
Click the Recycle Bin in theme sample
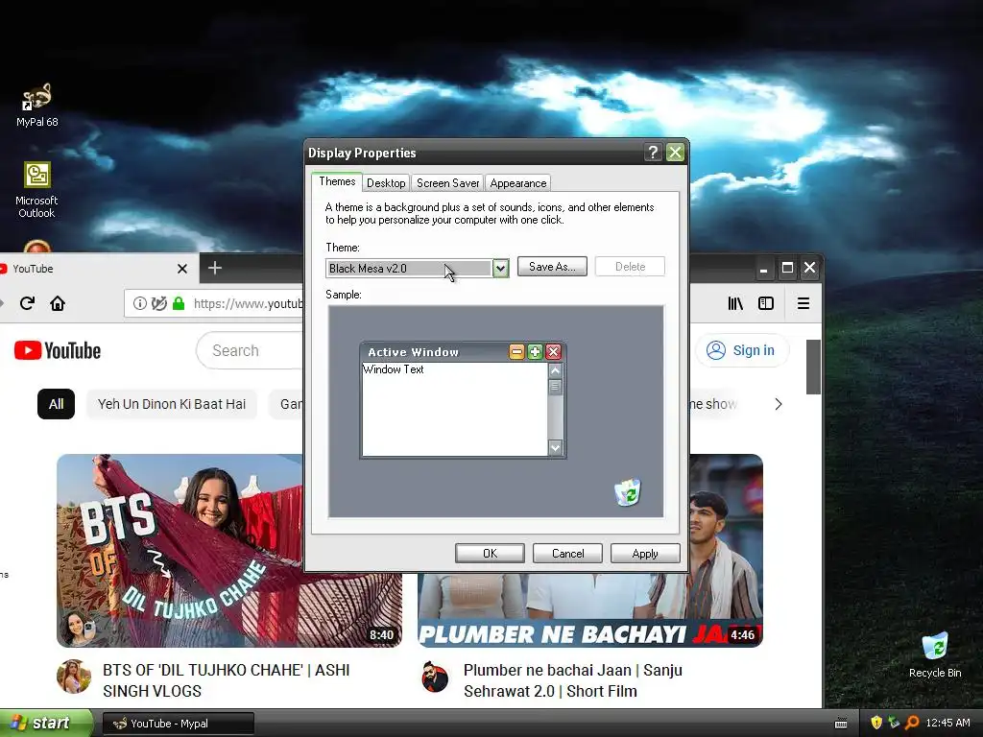coord(628,492)
